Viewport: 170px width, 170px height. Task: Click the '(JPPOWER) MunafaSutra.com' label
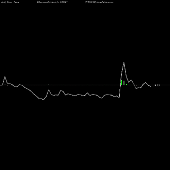click(99, 2)
